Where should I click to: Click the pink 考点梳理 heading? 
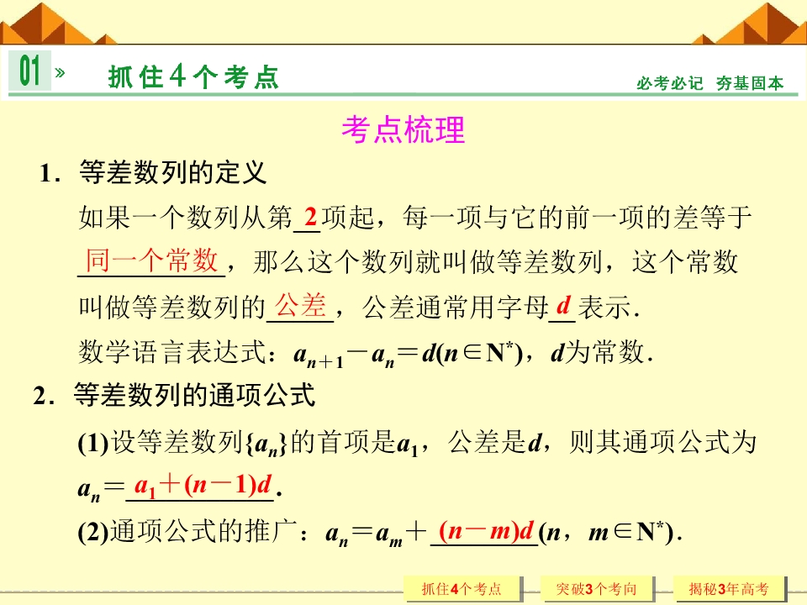point(403,129)
